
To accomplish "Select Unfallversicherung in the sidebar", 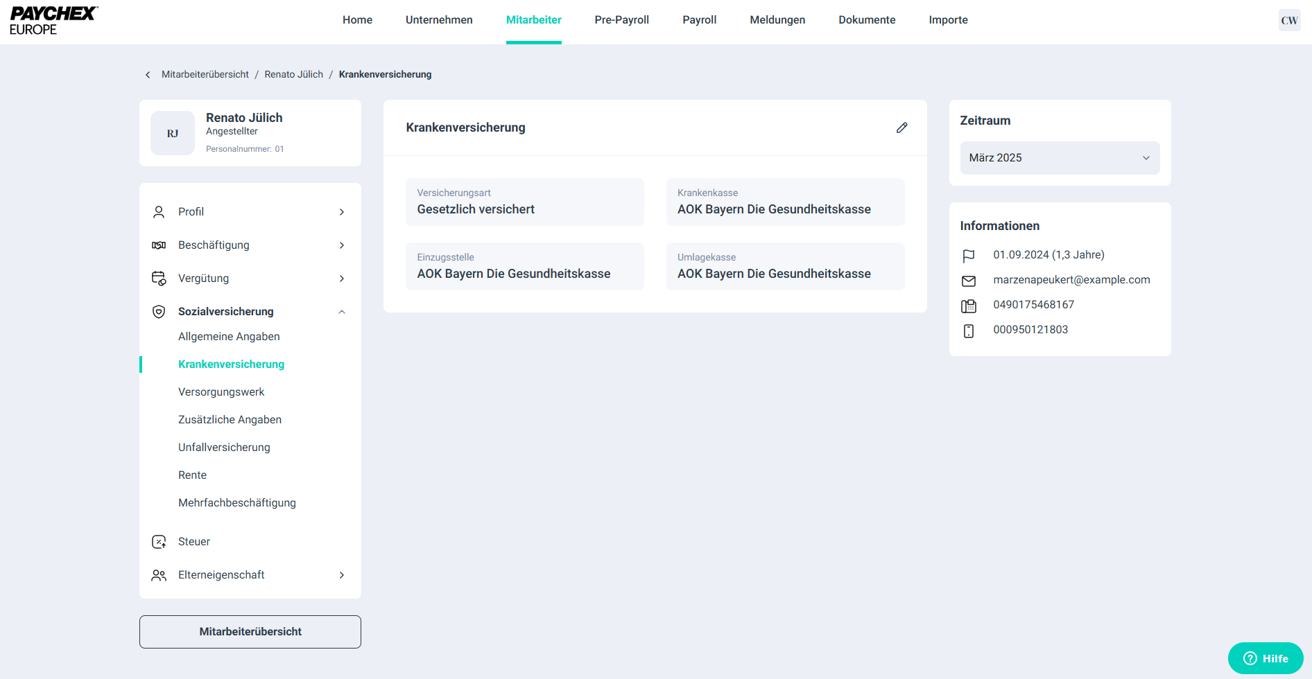I will (224, 448).
